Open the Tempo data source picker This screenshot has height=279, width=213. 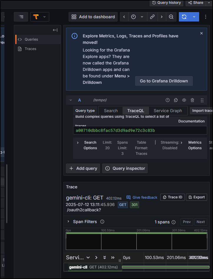coord(40,17)
